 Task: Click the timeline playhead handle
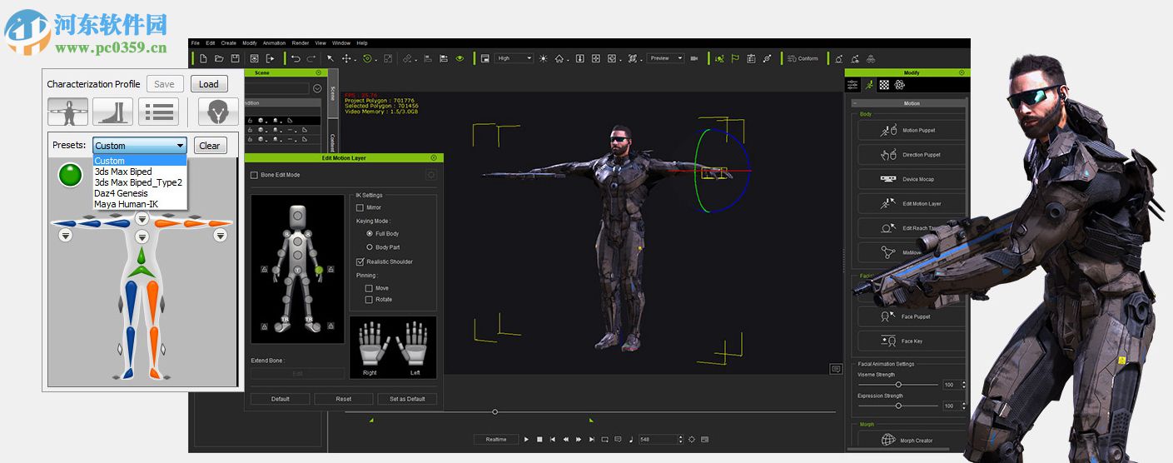point(495,411)
